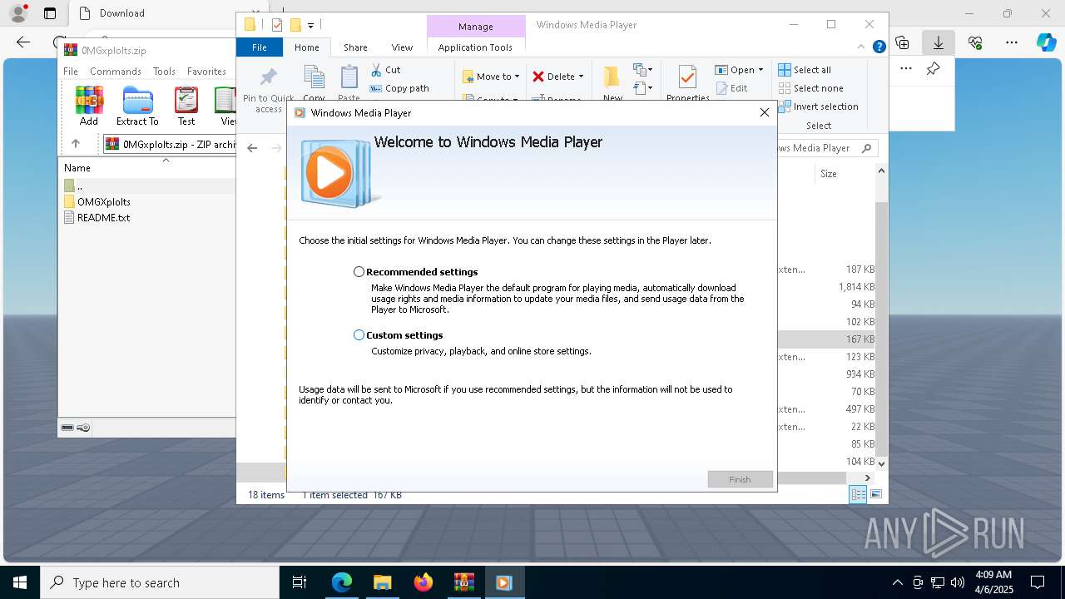
Task: Click Select none in ribbon
Action: [x=810, y=88]
